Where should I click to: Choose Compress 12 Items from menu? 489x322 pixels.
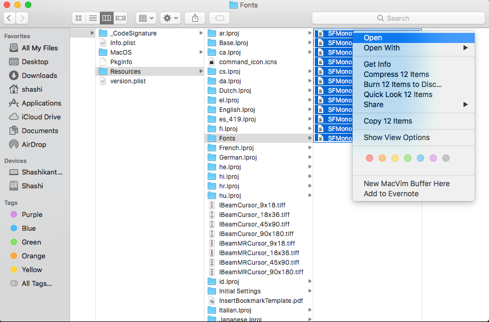tap(396, 74)
